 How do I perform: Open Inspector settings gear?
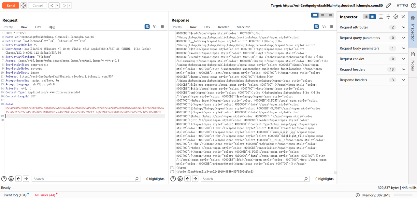[x=396, y=17]
